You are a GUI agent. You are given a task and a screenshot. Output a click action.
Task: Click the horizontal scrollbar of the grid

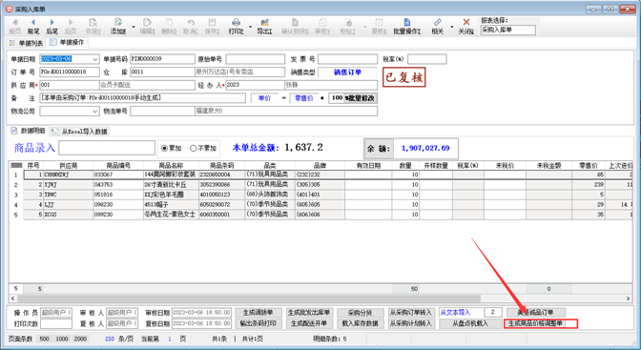[248, 299]
